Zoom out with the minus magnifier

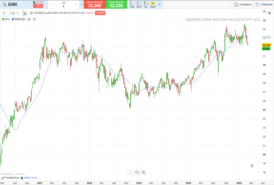point(137,172)
